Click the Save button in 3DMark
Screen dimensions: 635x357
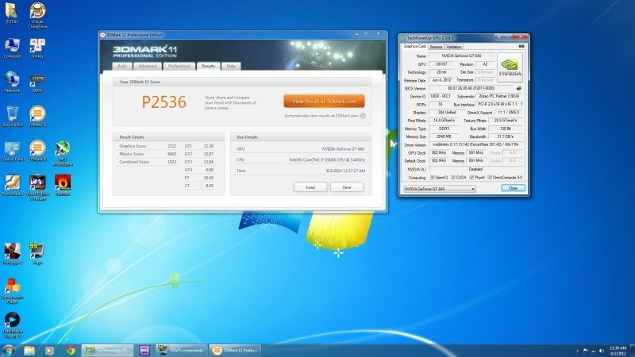(x=347, y=187)
